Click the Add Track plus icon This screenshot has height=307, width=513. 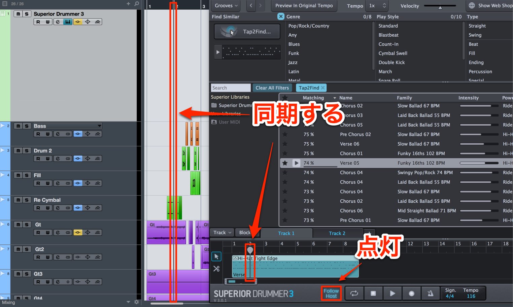pyautogui.click(x=128, y=4)
